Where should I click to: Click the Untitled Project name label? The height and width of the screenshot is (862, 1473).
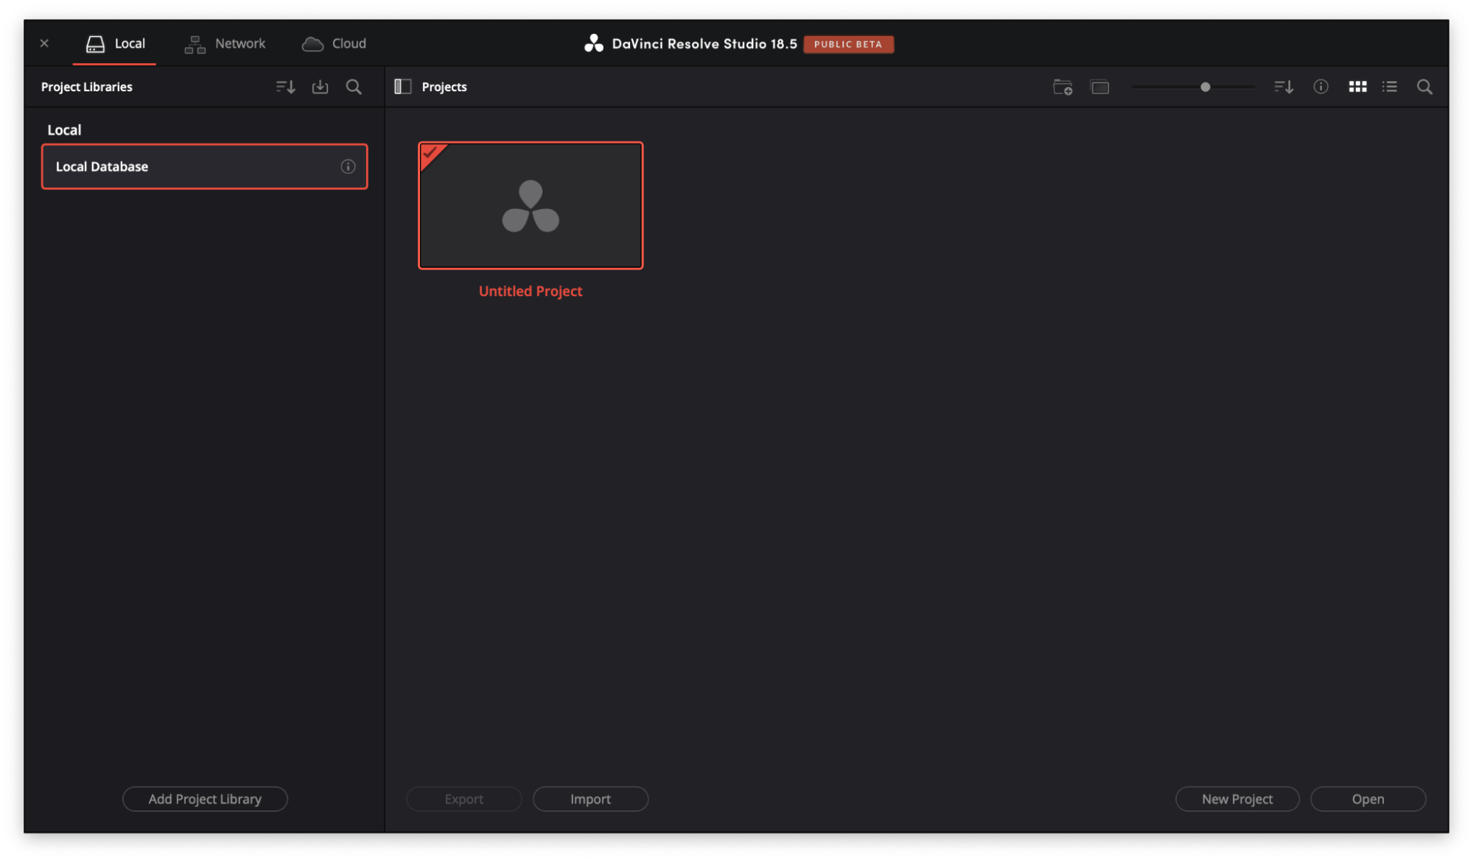(x=531, y=291)
